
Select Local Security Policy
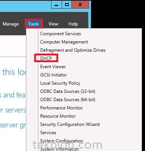(60, 83)
